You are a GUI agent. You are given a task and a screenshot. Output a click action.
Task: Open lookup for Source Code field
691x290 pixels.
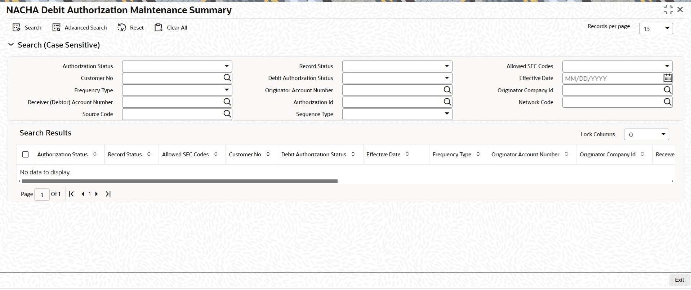pyautogui.click(x=227, y=114)
